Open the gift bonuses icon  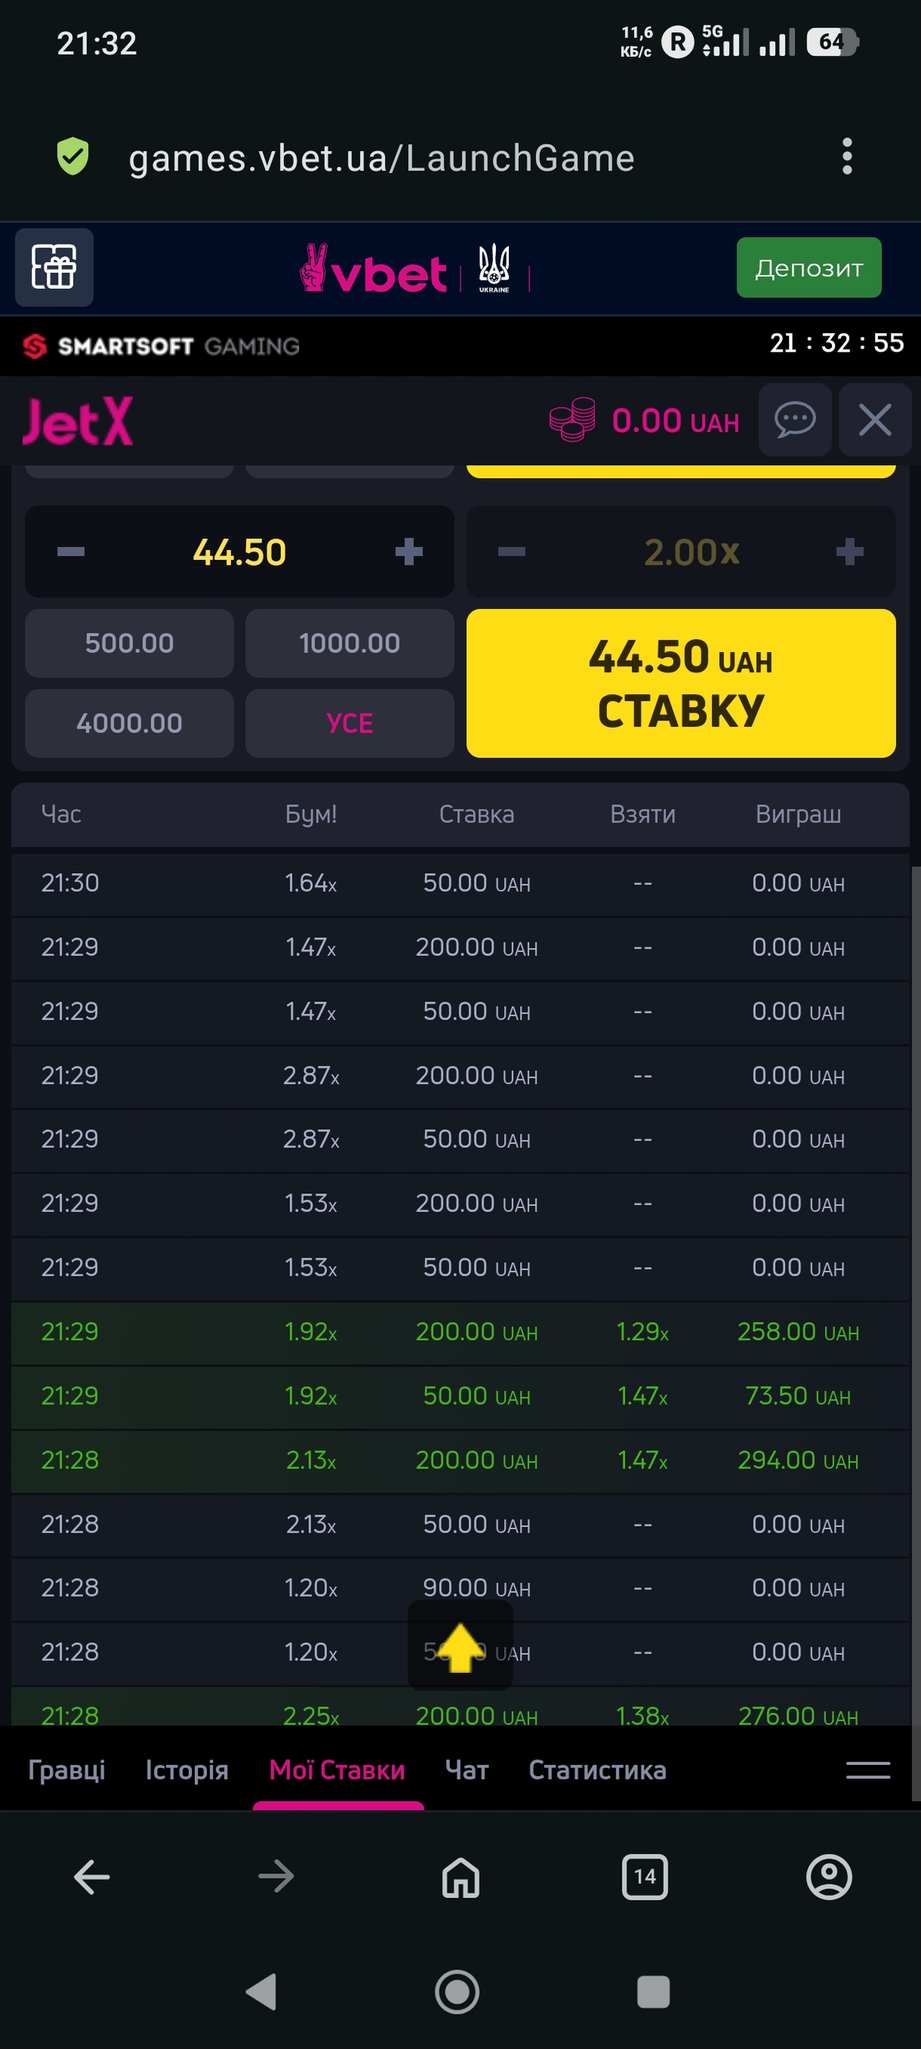pyautogui.click(x=54, y=267)
